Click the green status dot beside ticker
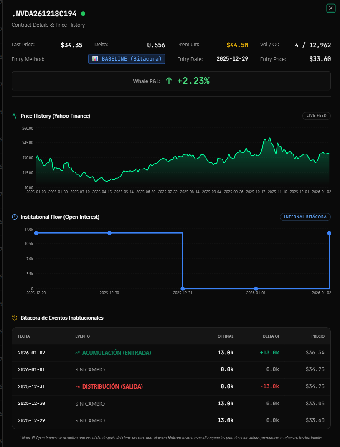Screen dimensions: 340x447 click(x=83, y=14)
